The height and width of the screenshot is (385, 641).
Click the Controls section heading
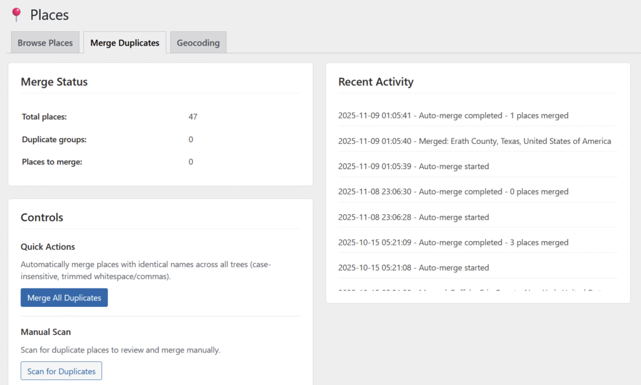(42, 218)
